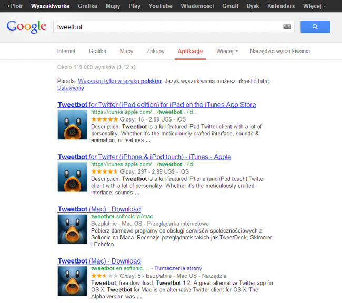Open the en.softonic Tweetbot Mac app icon
Screen dimensions: 342x303
point(73,281)
